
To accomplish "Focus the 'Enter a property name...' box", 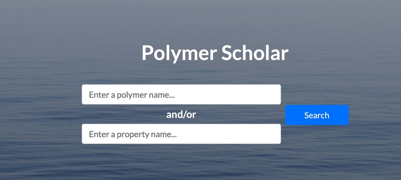I will click(x=181, y=134).
